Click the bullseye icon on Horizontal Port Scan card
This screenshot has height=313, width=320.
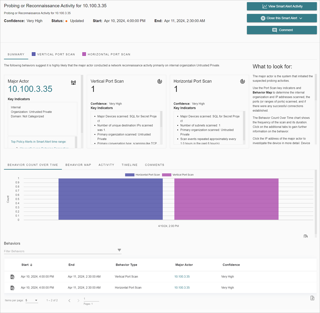pos(243,81)
